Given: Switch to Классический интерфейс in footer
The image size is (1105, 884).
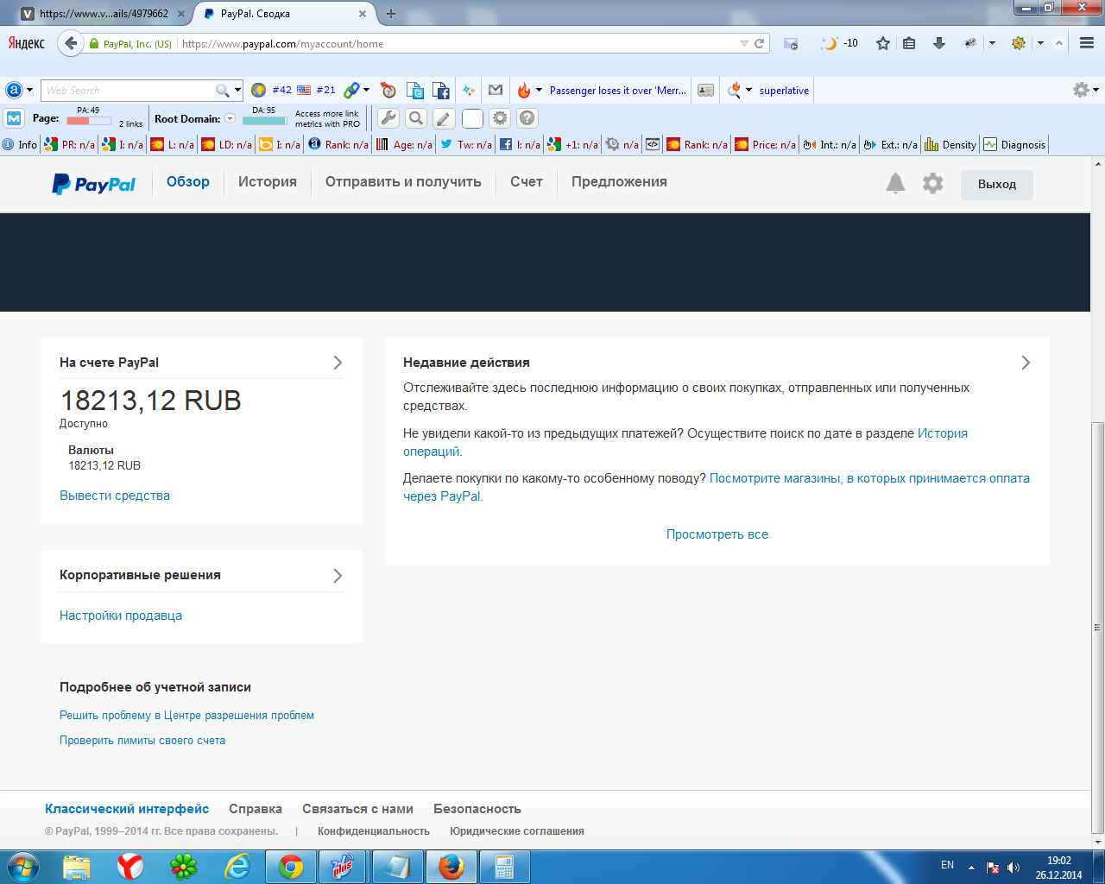Looking at the screenshot, I should 127,809.
